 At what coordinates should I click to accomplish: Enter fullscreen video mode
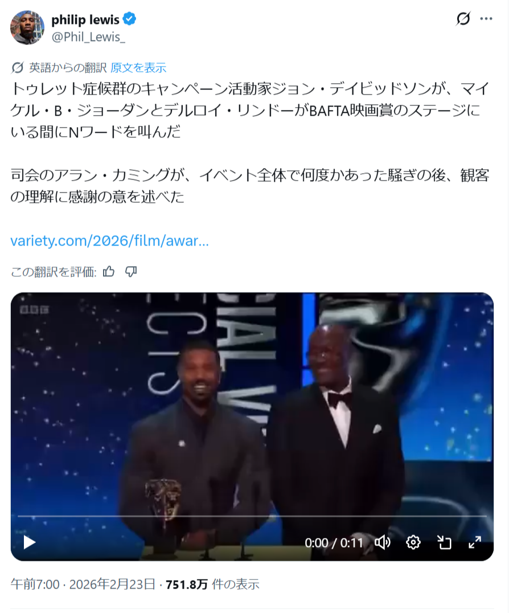(x=475, y=542)
